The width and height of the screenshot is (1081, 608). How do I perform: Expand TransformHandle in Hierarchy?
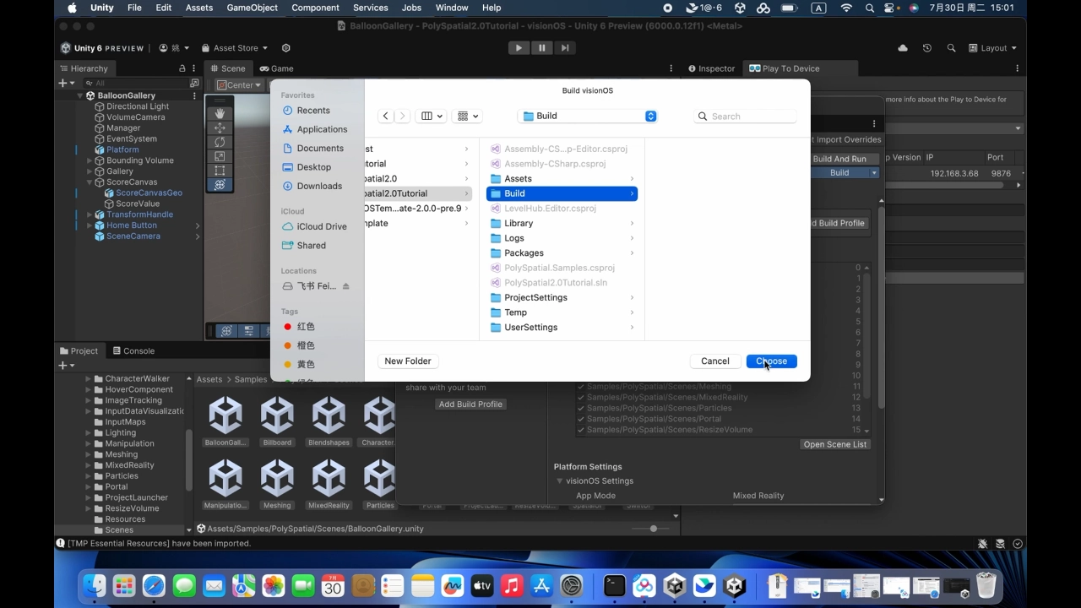click(90, 214)
